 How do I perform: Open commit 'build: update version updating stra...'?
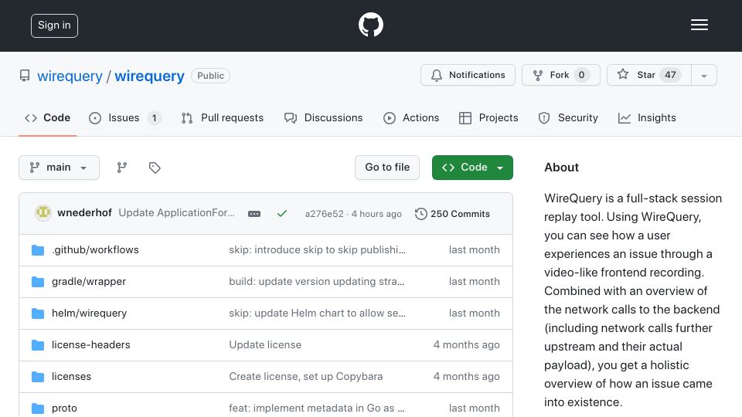click(317, 281)
